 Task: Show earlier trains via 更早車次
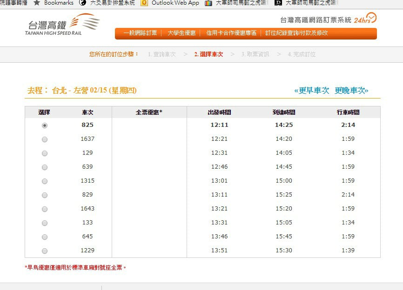(311, 90)
